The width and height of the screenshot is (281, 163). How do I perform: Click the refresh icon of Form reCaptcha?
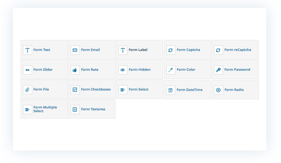coord(218,50)
